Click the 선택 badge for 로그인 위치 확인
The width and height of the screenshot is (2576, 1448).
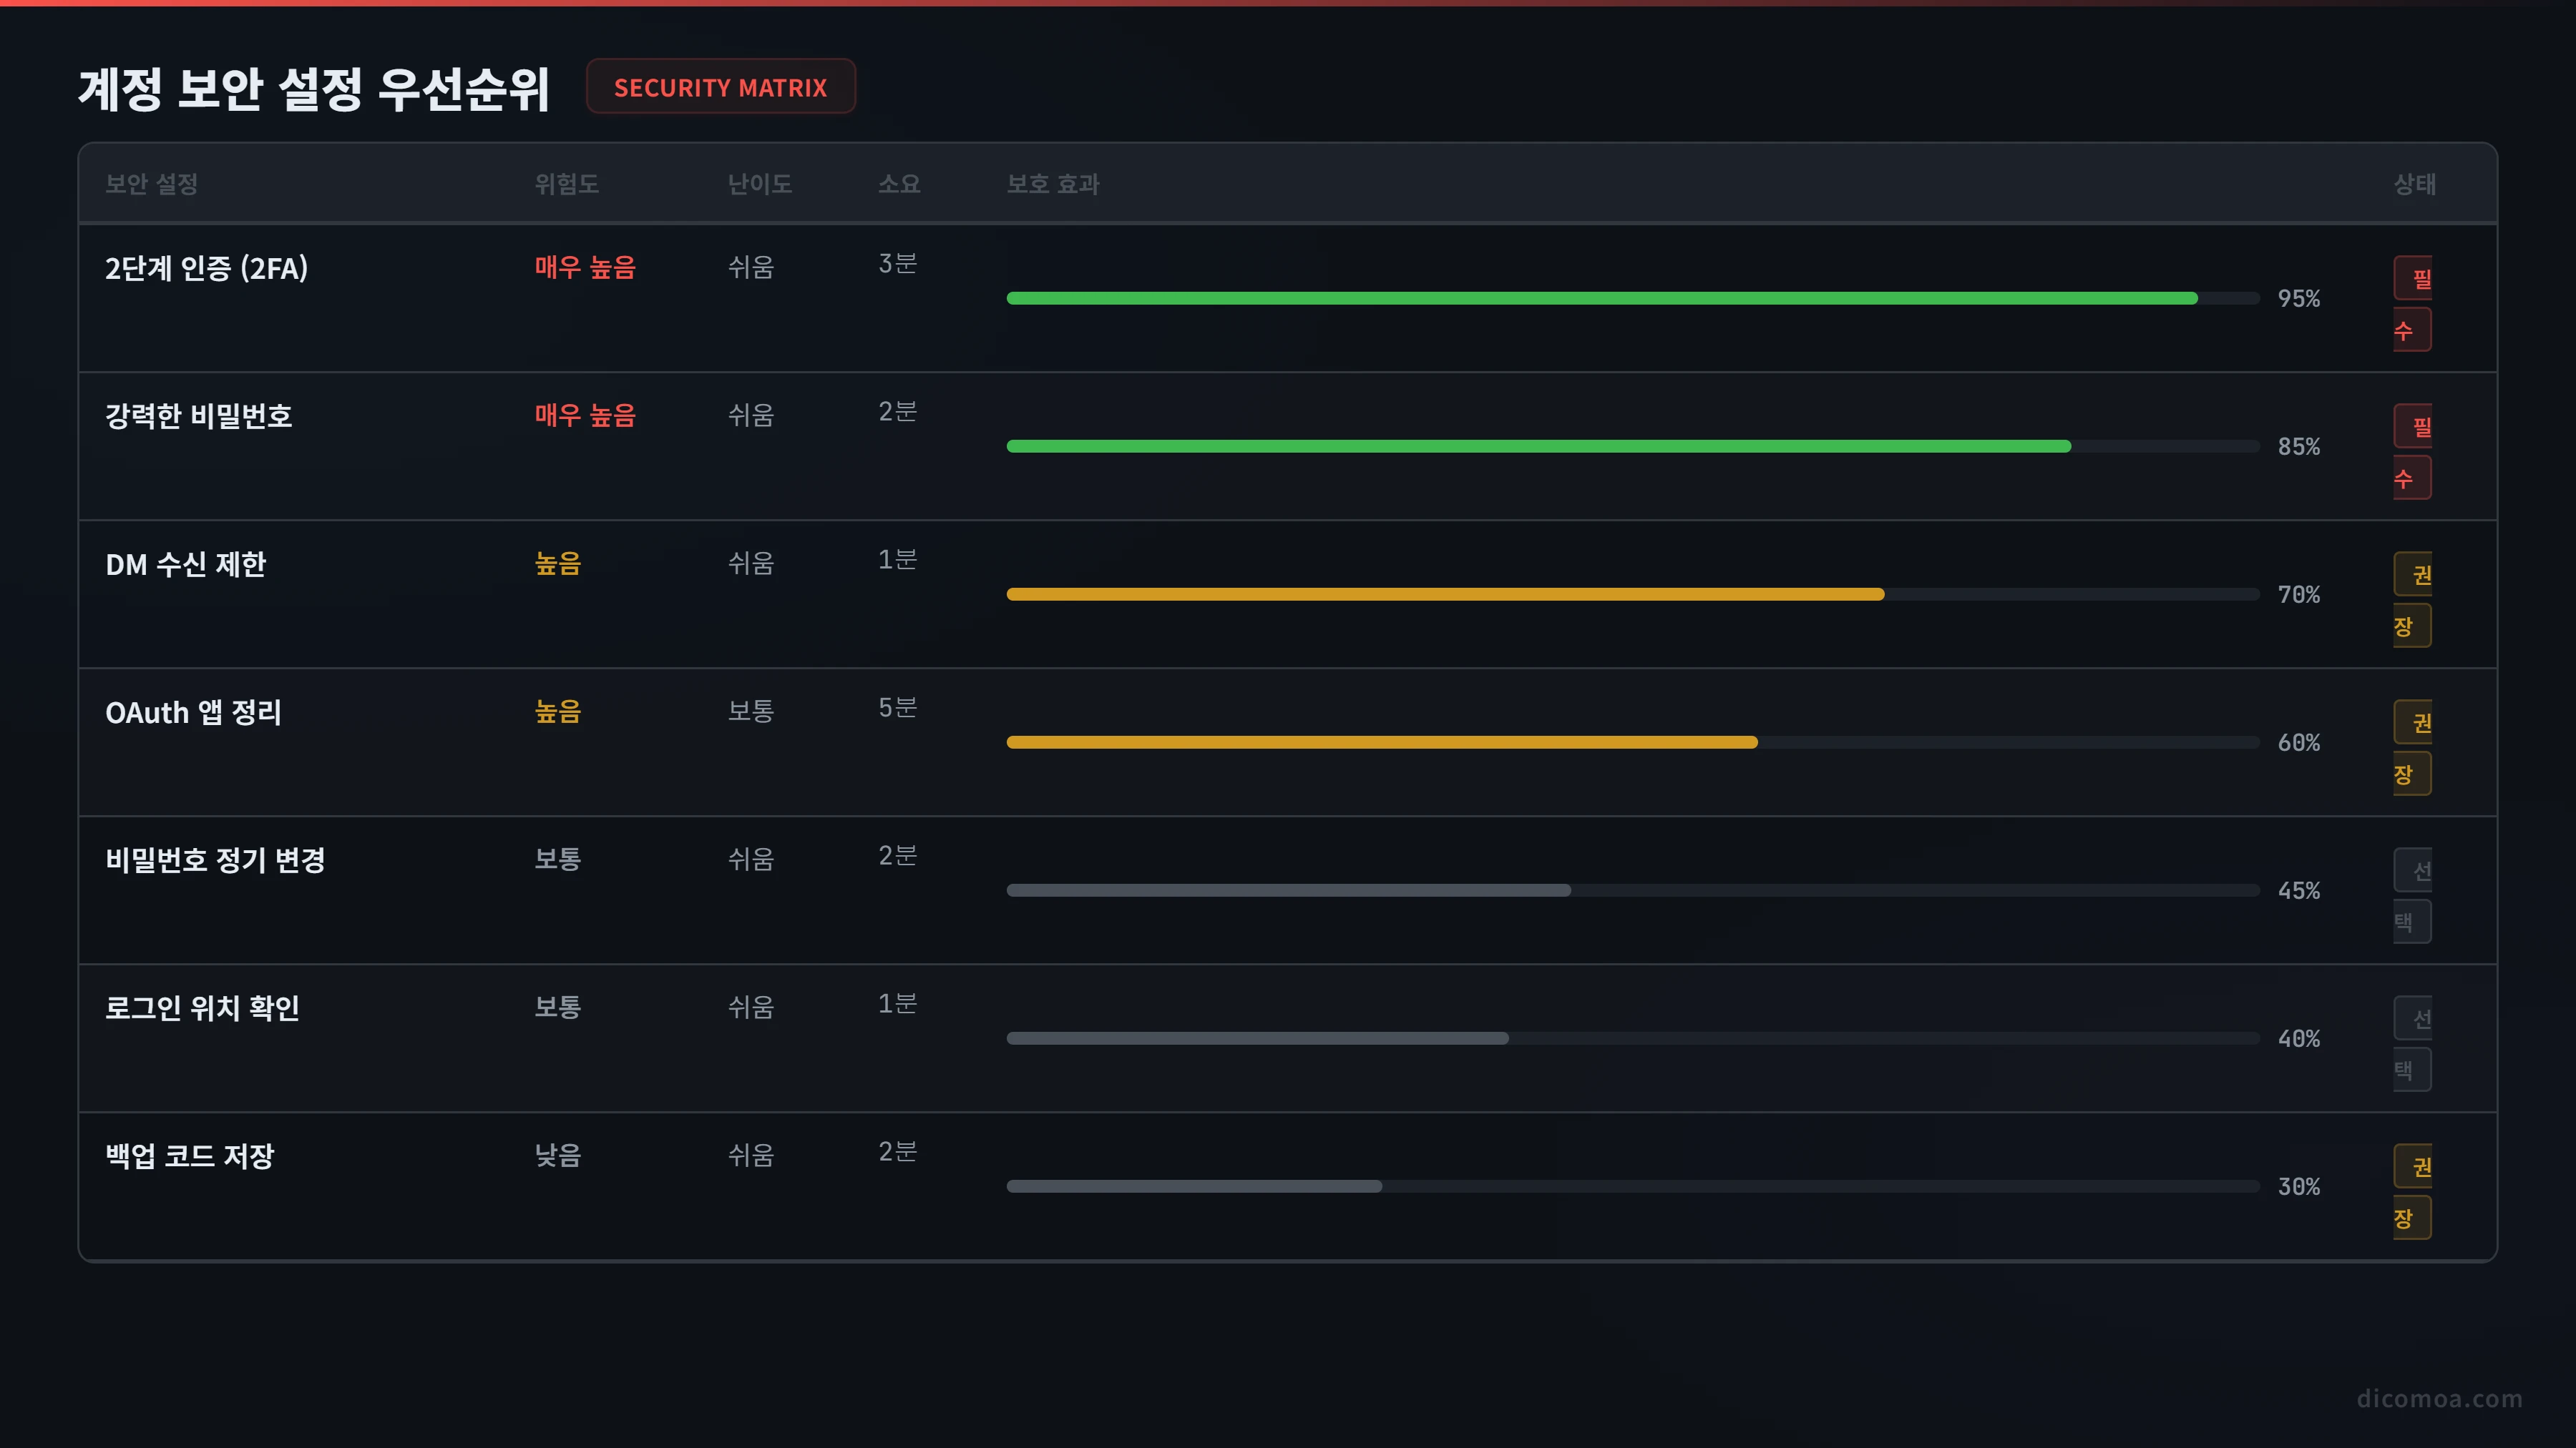2412,1043
